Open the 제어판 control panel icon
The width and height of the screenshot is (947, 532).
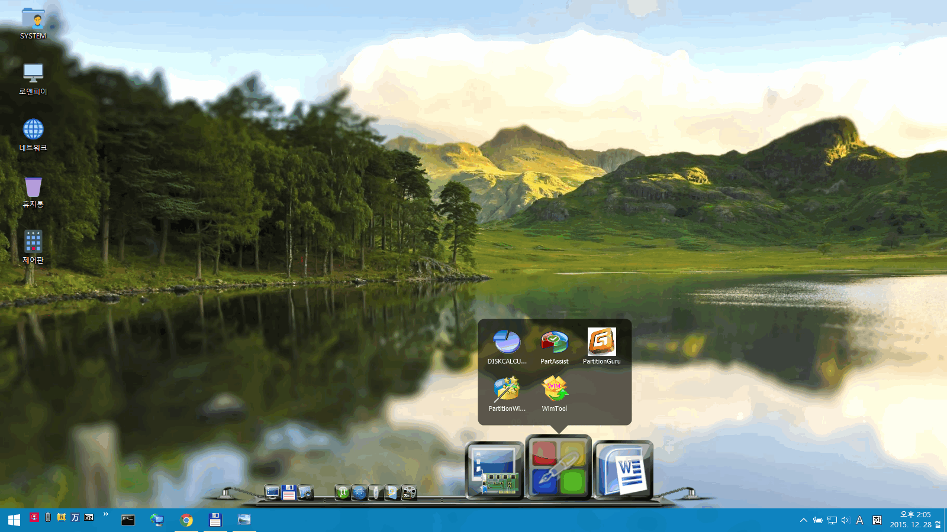33,247
